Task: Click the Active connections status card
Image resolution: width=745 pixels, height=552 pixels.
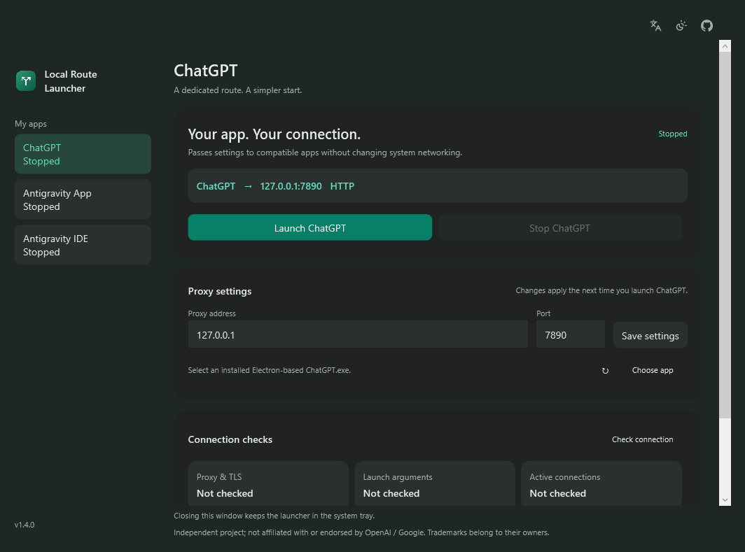Action: point(601,483)
